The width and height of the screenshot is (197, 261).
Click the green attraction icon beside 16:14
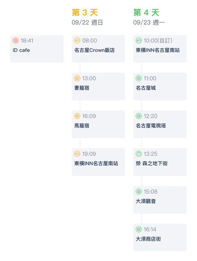(x=139, y=229)
